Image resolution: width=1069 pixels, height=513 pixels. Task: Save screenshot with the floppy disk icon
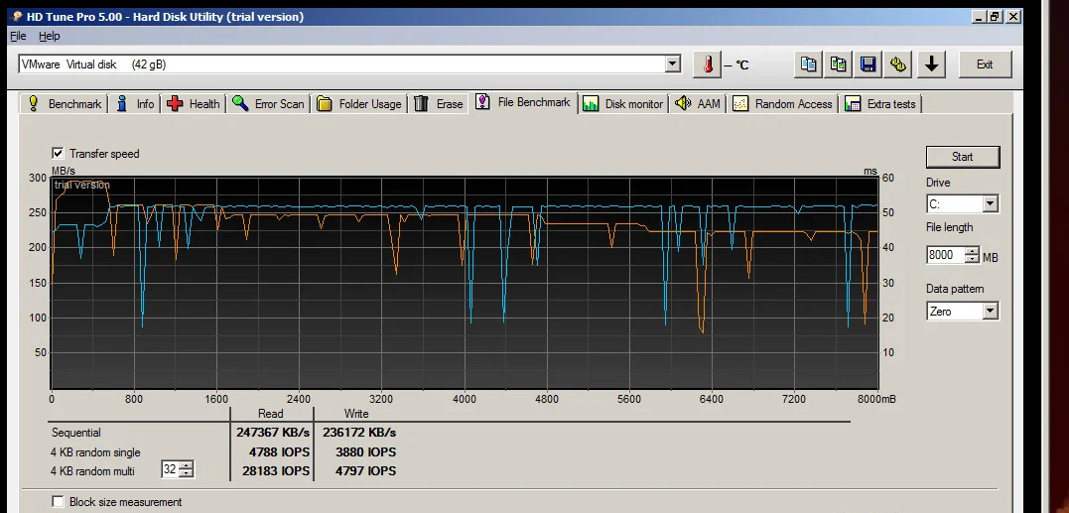(x=869, y=64)
